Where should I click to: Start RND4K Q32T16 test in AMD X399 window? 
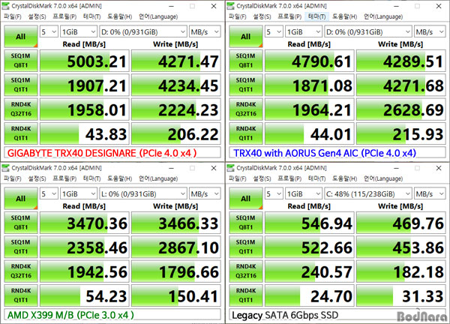click(x=21, y=271)
